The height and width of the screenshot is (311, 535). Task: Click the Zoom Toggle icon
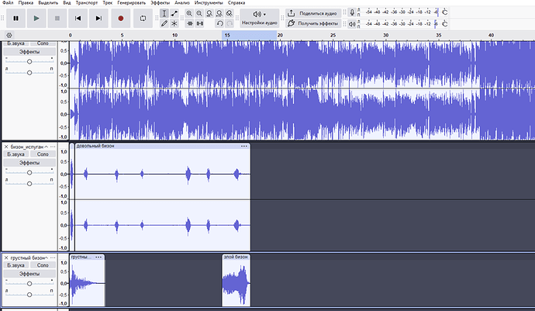(230, 13)
